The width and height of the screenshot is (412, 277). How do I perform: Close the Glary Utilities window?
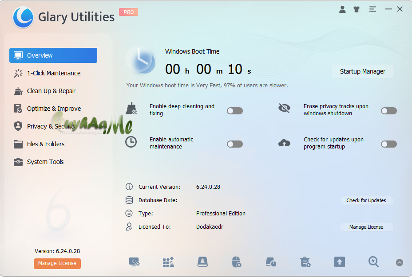400,9
